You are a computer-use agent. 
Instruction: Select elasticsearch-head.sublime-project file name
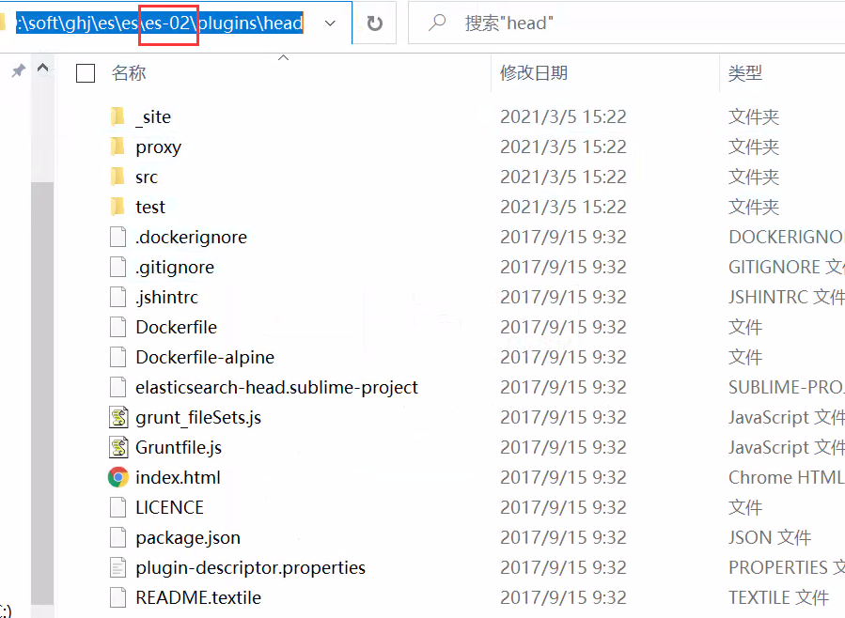coord(276,388)
